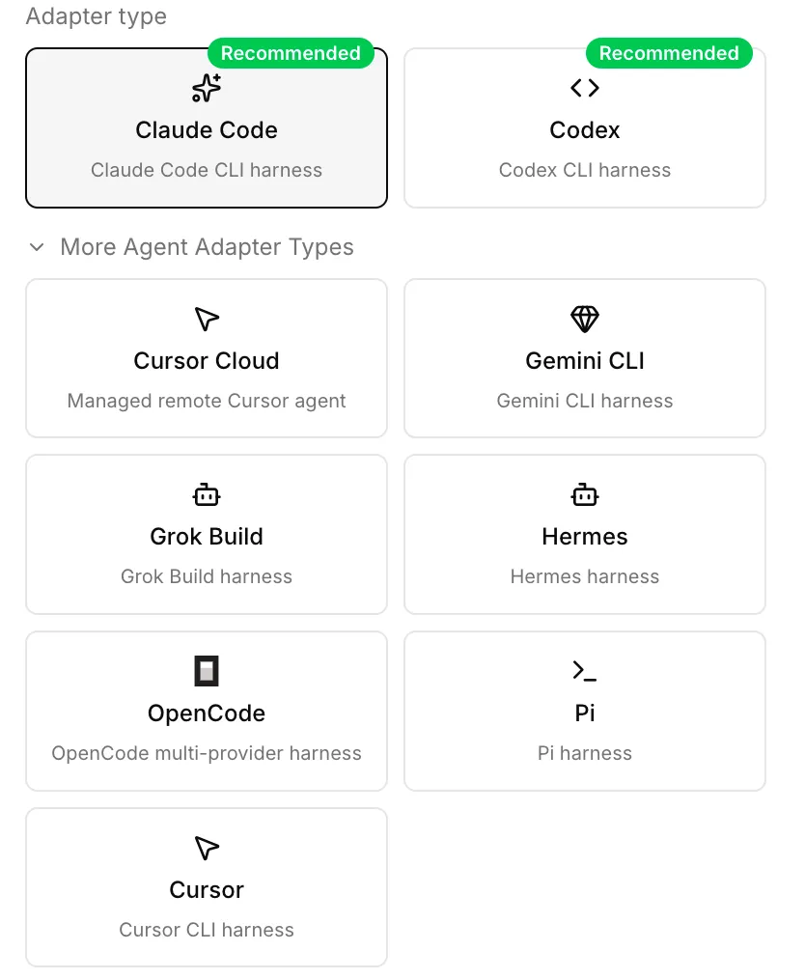This screenshot has height=979, width=805.
Task: Click the More Agent Adapter Types label
Action: coord(207,247)
